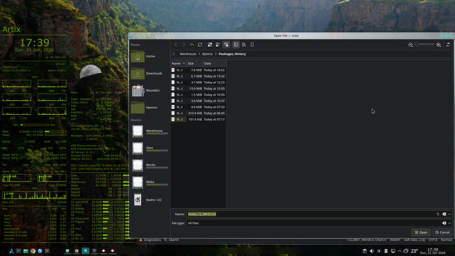Open the sorting options menu
The image size is (455, 256).
(244, 45)
